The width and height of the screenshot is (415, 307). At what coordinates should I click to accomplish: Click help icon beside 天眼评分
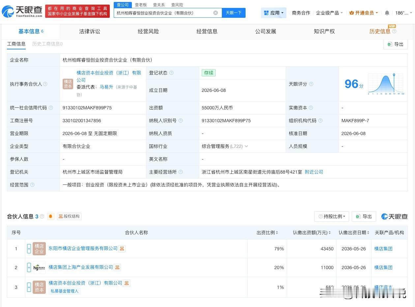click(311, 84)
